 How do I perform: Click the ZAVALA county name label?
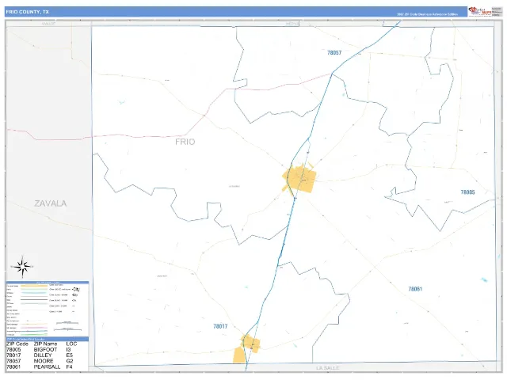click(x=51, y=203)
